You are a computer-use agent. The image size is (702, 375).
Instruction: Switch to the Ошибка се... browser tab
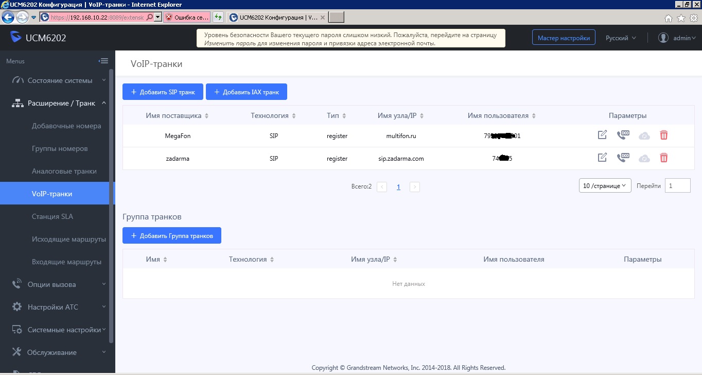(186, 17)
